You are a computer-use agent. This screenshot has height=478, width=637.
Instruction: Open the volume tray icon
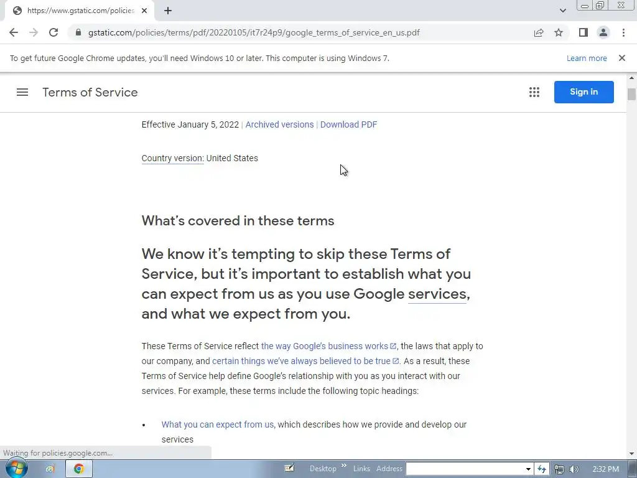[574, 469]
